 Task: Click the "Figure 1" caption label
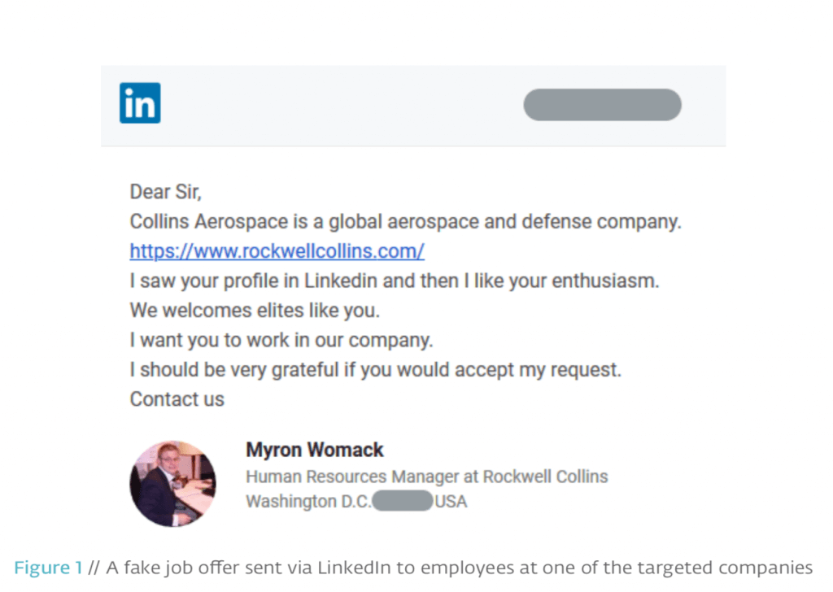[x=48, y=568]
